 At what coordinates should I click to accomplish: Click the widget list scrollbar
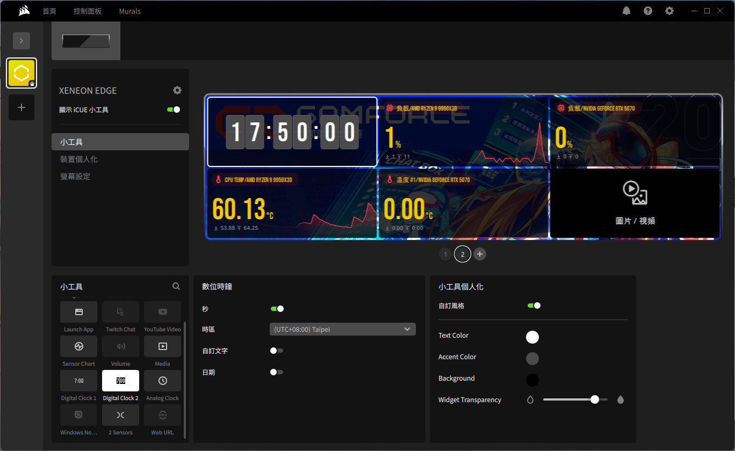tap(185, 380)
